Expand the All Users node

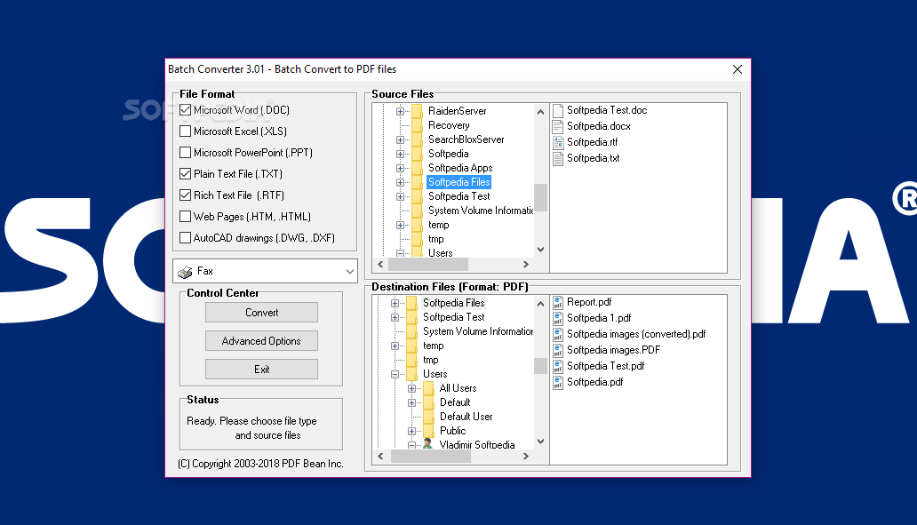tap(411, 388)
